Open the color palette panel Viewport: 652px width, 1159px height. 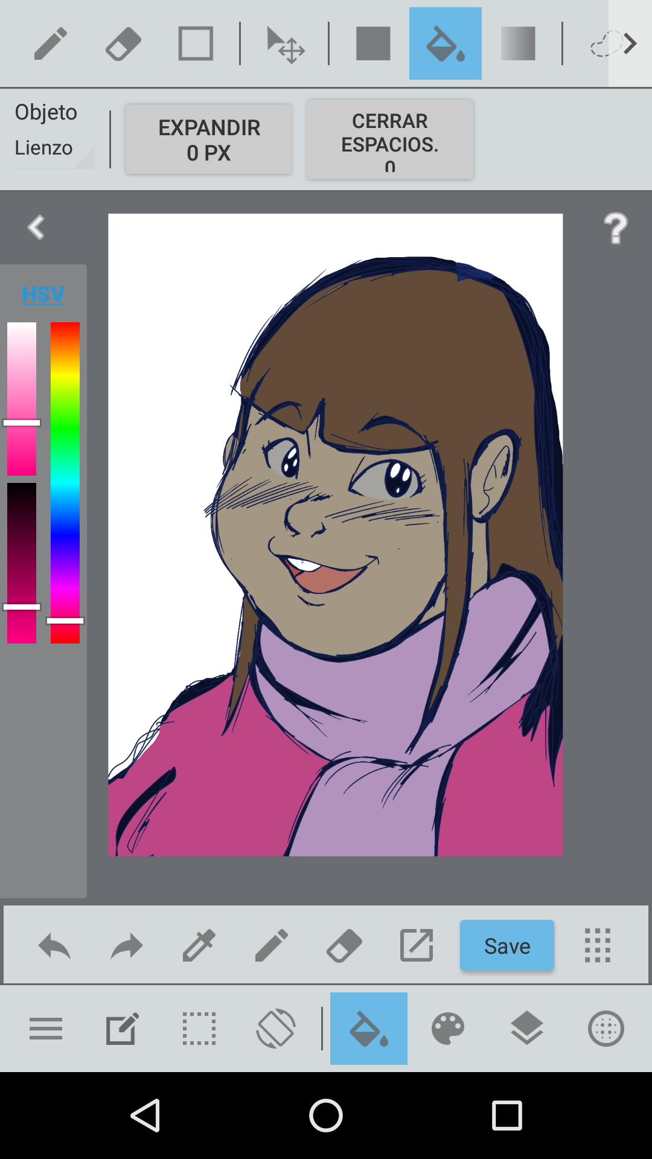(x=448, y=1029)
